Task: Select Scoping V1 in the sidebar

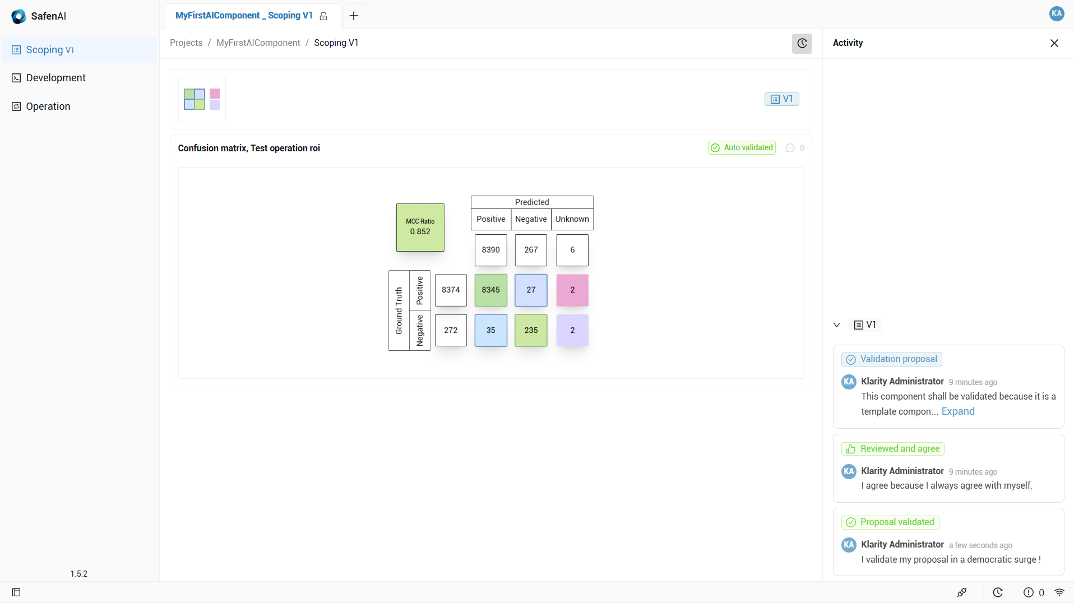Action: point(50,50)
